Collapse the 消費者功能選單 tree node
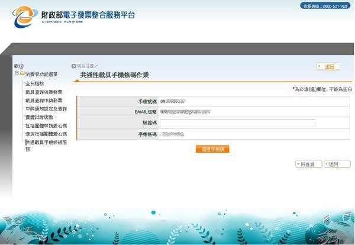 coord(17,74)
